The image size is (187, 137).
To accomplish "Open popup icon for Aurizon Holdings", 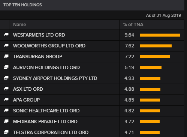I will tap(6, 67).
